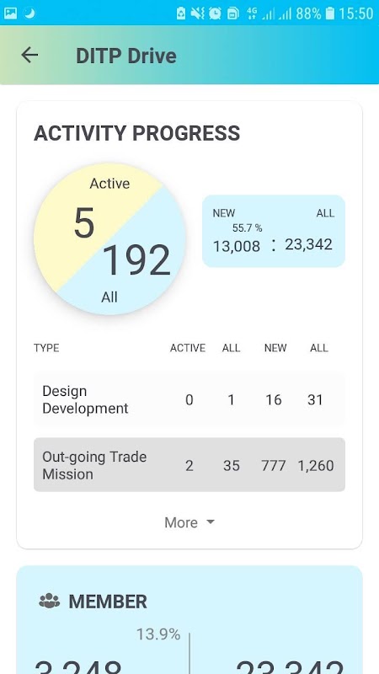Select the Out-going Trade Mission row
Screen dimensions: 379x674
pyautogui.click(x=189, y=465)
